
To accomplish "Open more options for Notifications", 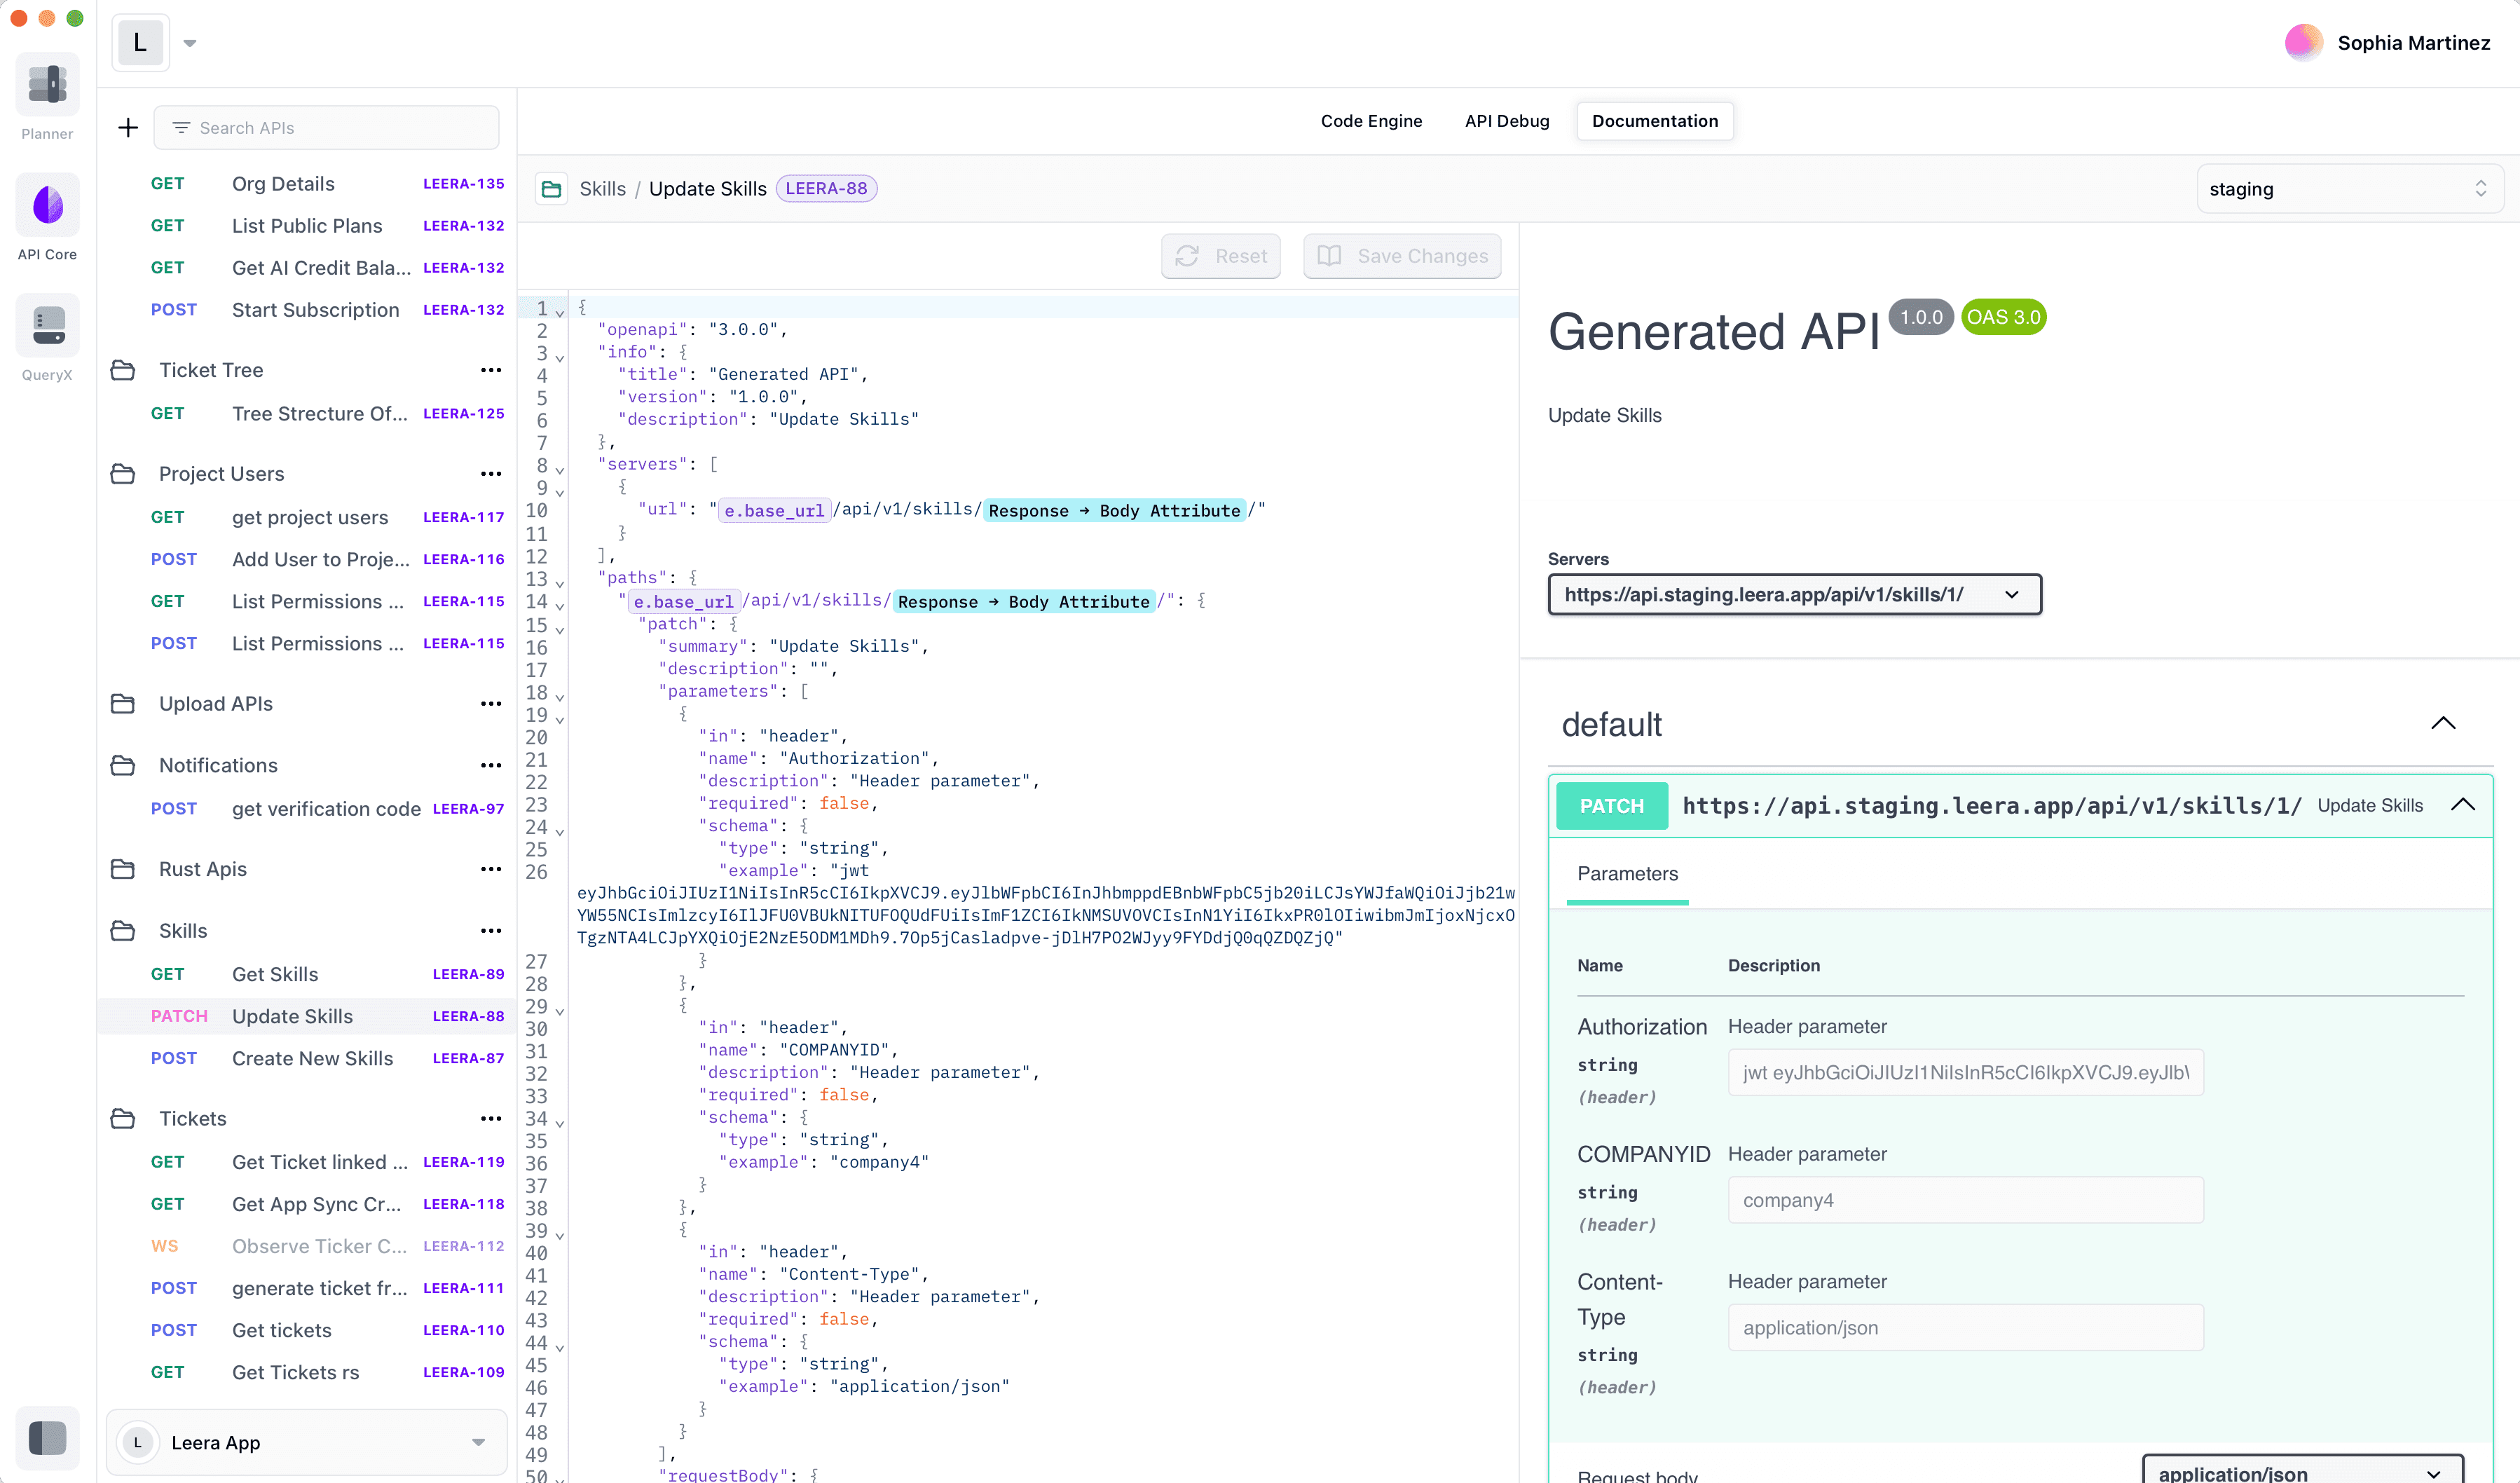I will pyautogui.click(x=491, y=765).
